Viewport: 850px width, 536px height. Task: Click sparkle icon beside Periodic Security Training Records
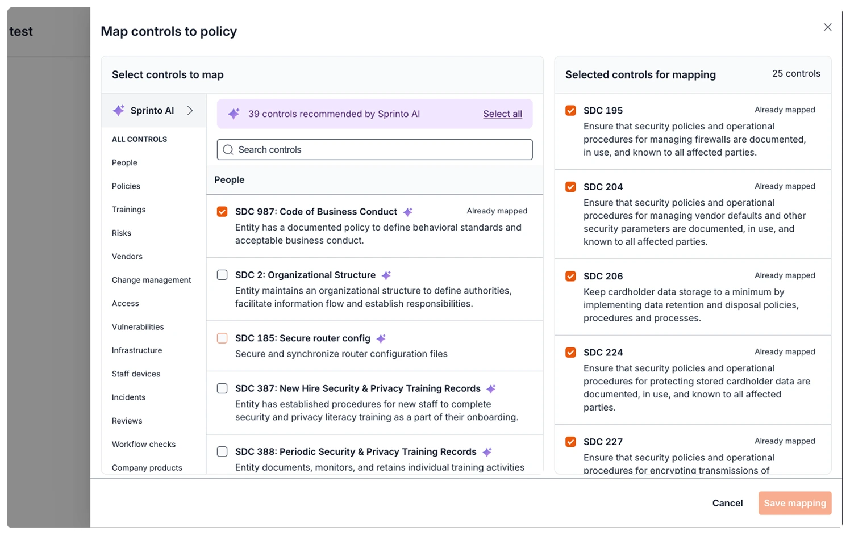[487, 453]
